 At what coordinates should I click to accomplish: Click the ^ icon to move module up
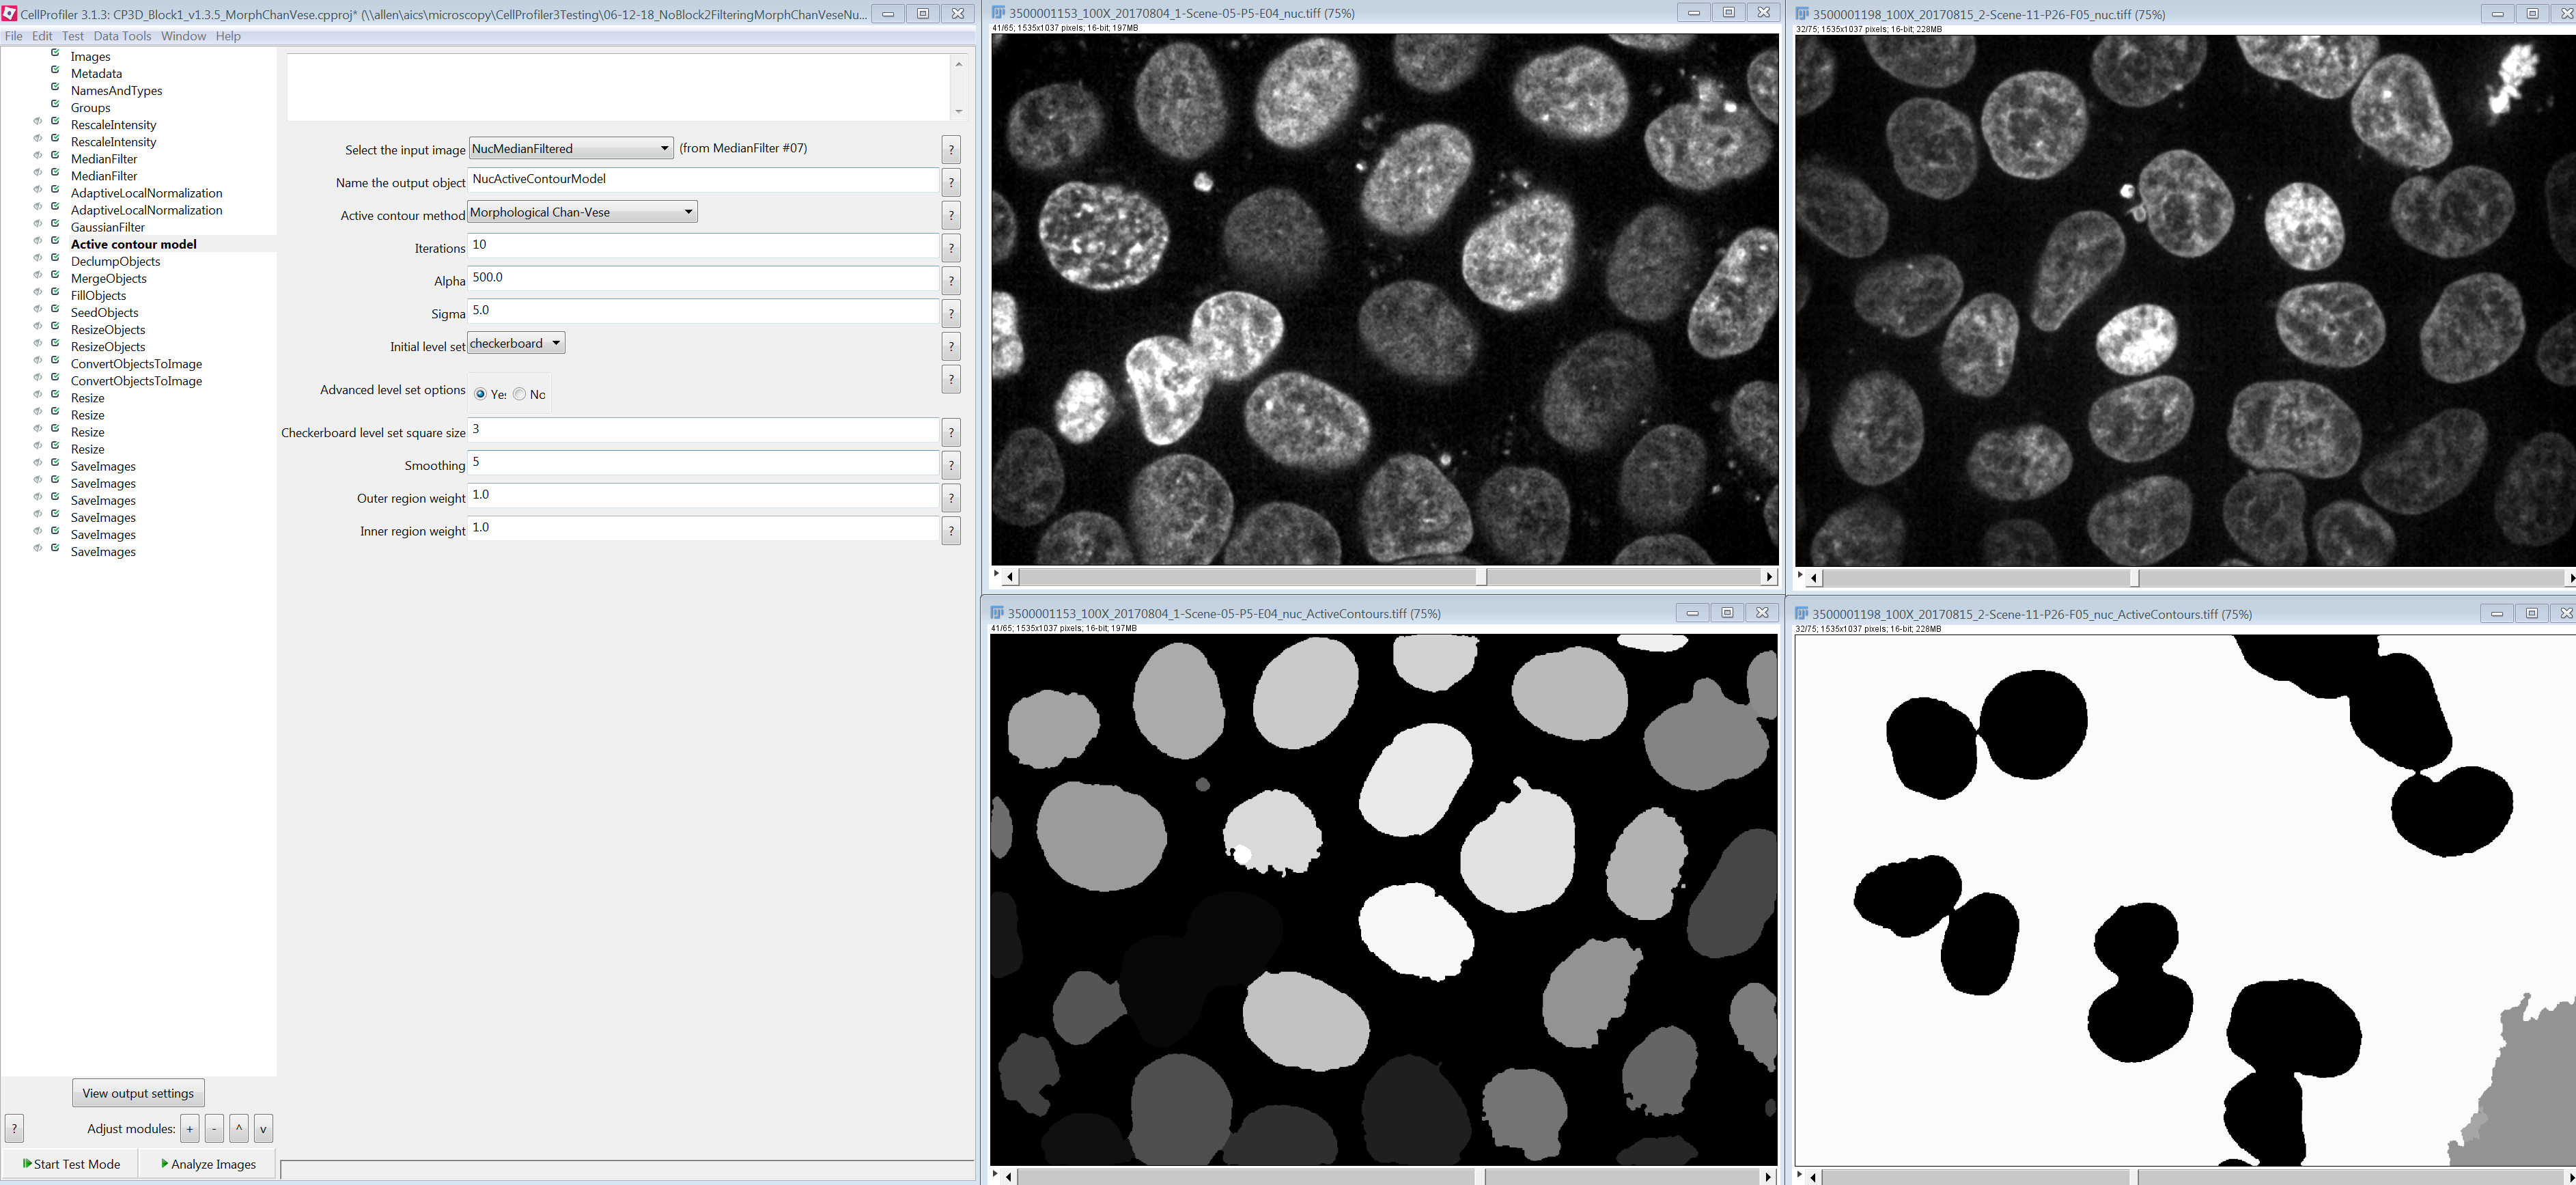pos(239,1128)
